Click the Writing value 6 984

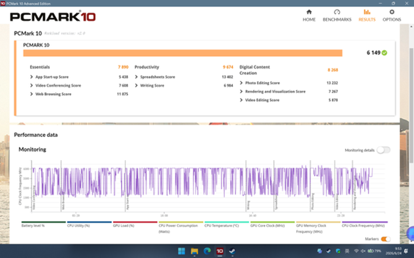coord(229,85)
